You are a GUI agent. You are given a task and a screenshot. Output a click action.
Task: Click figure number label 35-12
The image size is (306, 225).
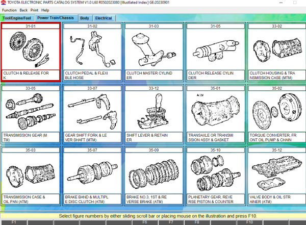coord(277,150)
